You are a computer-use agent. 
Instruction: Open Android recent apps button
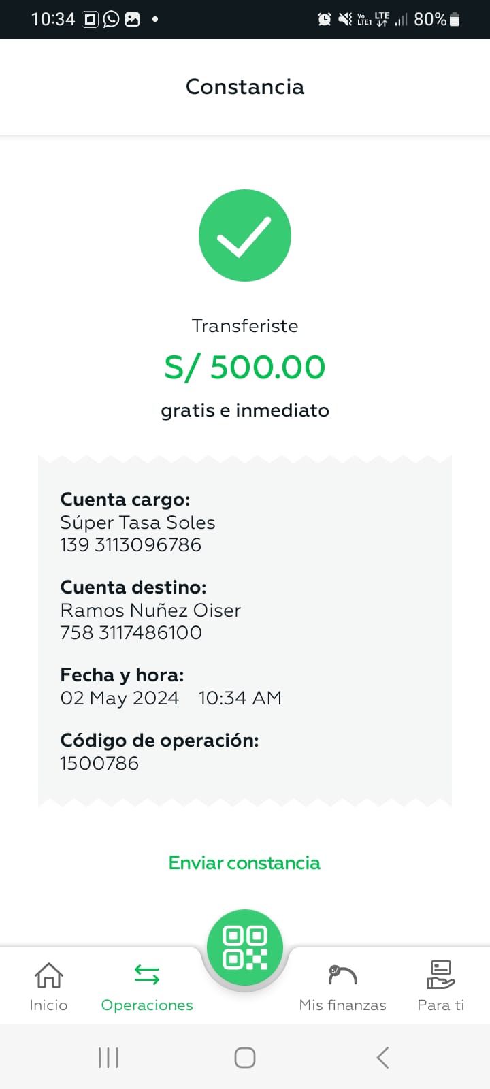[108, 1057]
